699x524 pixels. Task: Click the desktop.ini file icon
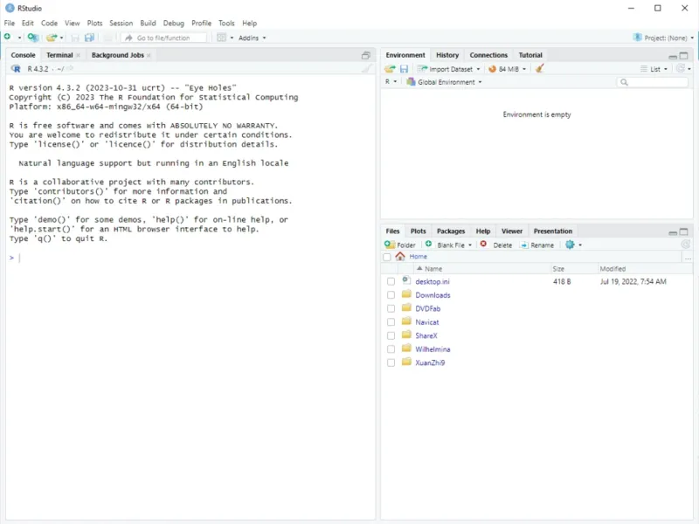pyautogui.click(x=406, y=280)
